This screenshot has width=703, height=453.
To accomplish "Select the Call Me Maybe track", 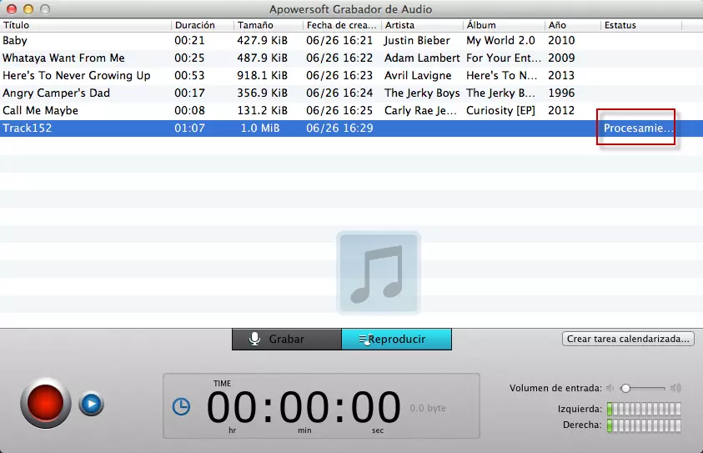I will pyautogui.click(x=40, y=110).
